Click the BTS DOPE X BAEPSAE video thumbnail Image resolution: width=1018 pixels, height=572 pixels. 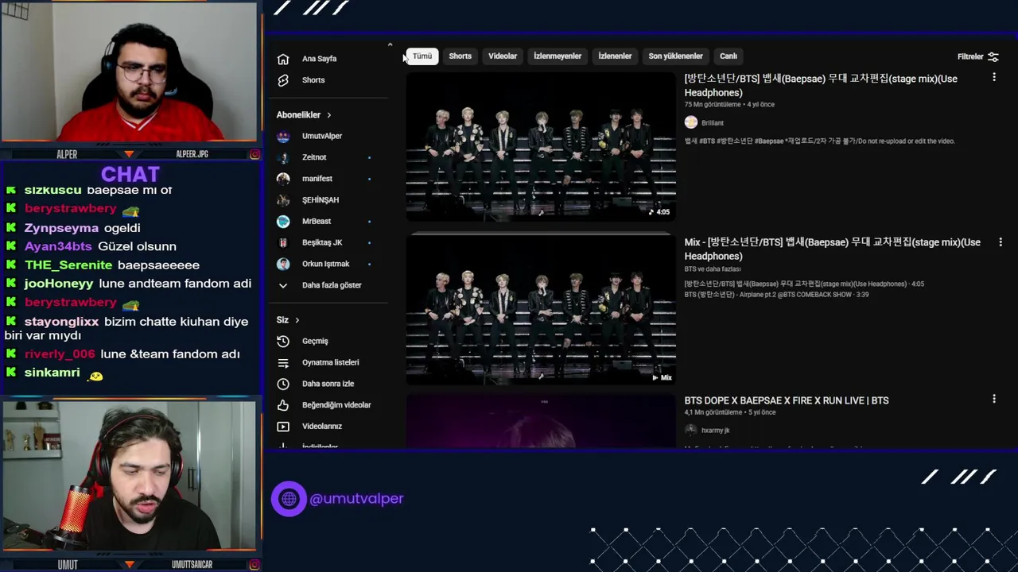(541, 421)
